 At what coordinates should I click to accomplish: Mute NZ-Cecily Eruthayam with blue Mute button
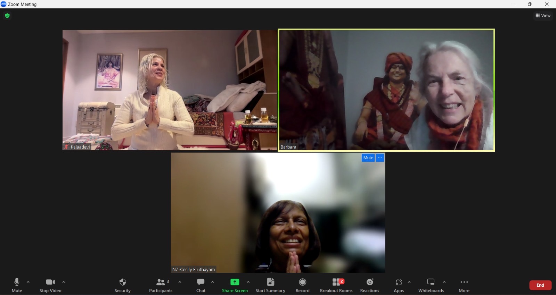(368, 158)
